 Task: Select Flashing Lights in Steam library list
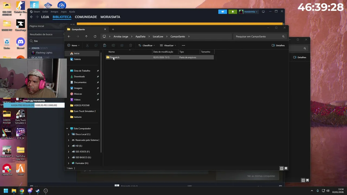pyautogui.click(x=44, y=53)
